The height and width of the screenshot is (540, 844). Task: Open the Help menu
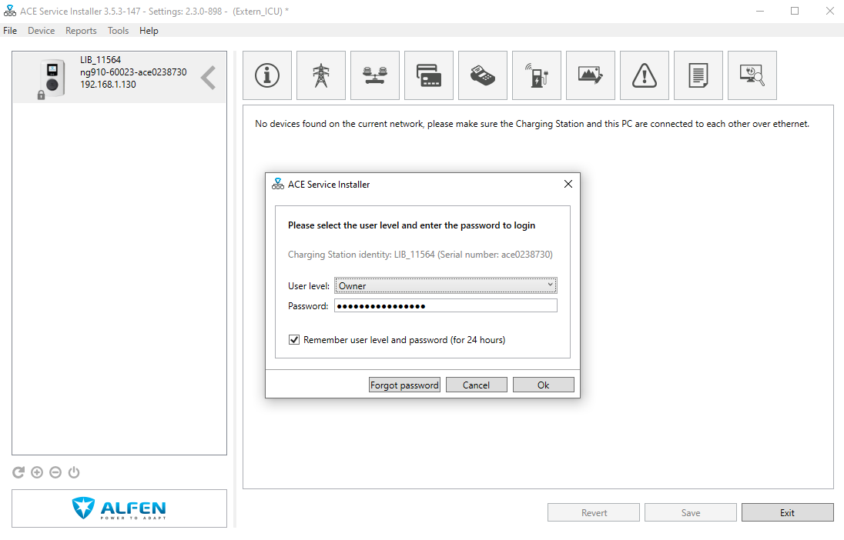(x=149, y=31)
